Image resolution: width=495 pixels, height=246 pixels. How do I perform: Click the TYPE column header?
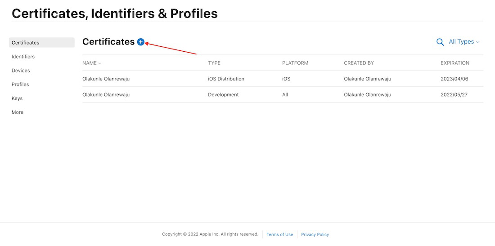[214, 63]
